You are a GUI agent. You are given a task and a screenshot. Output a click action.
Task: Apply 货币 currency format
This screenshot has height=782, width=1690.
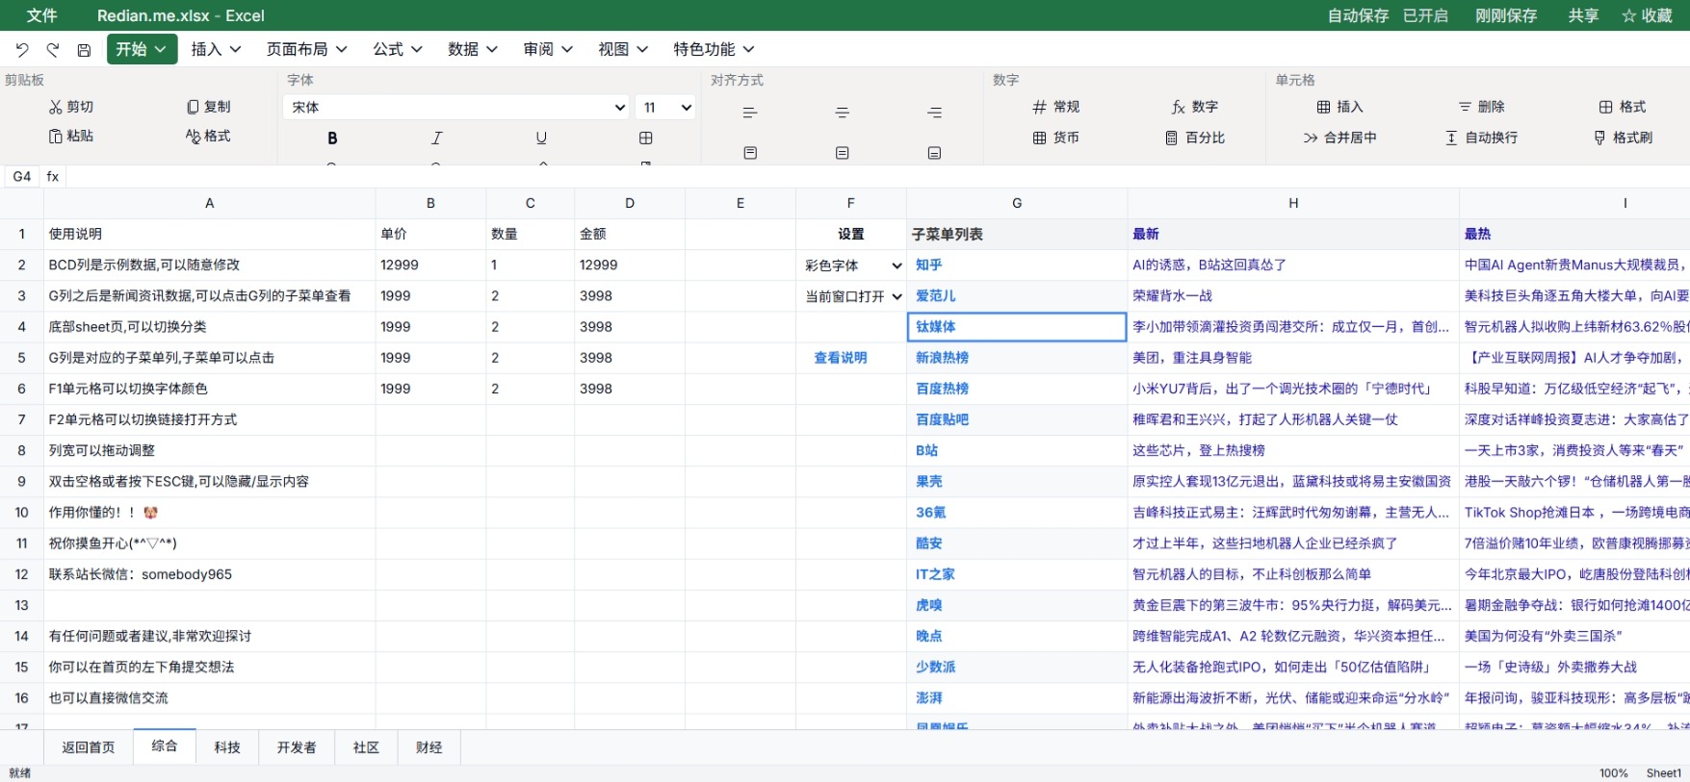(1056, 138)
